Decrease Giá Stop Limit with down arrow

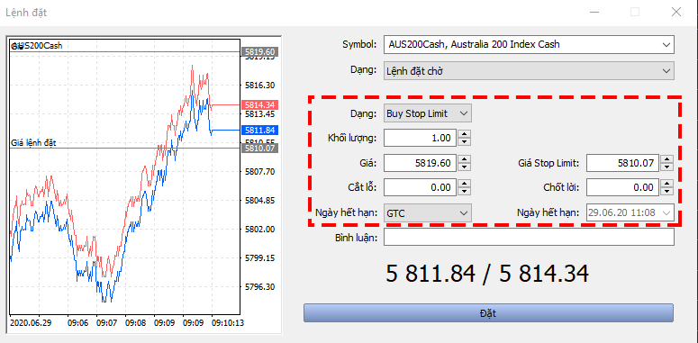pyautogui.click(x=666, y=167)
